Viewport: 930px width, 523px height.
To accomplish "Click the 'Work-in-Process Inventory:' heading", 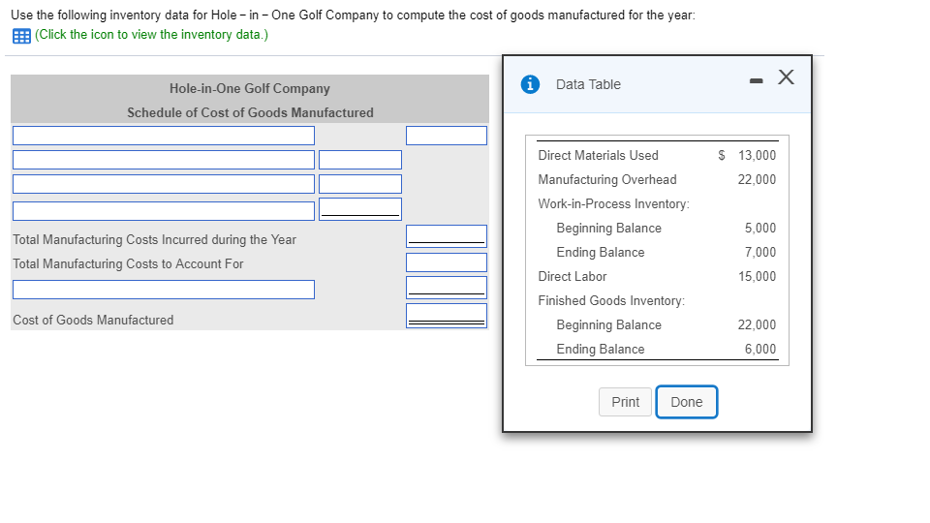I will coord(613,204).
